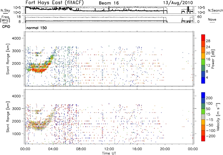223x155 pixels.
Task: Click the blue bottom of the Power colorbar
Action: pos(203,80)
